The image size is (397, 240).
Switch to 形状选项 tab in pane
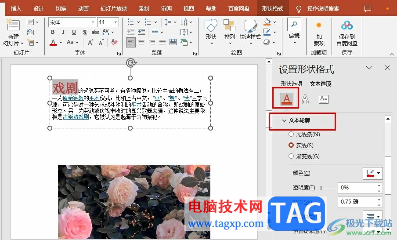tap(292, 84)
